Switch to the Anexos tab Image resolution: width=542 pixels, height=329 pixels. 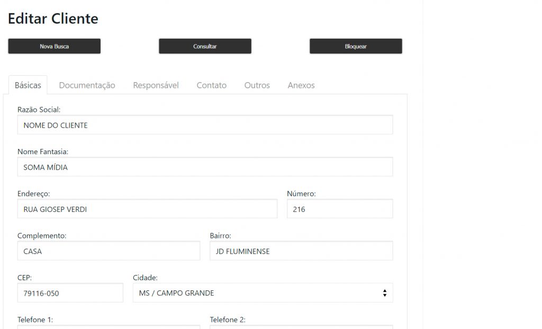(301, 85)
